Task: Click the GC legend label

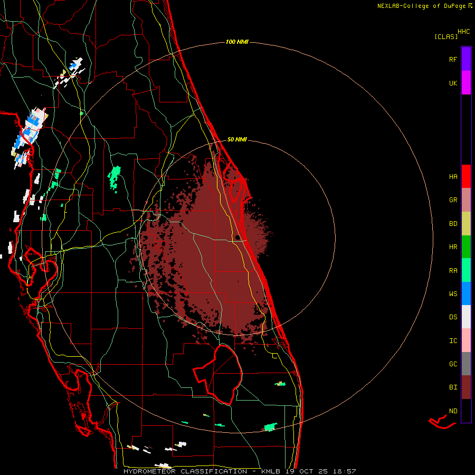Action: 453,364
